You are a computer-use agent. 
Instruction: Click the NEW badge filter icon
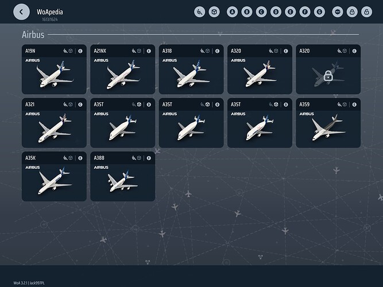[x=338, y=11]
